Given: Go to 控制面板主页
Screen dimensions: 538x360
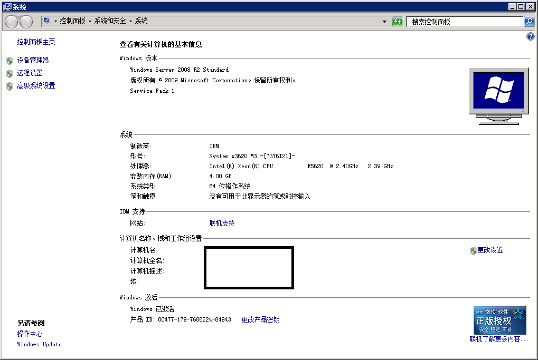Looking at the screenshot, I should point(36,42).
